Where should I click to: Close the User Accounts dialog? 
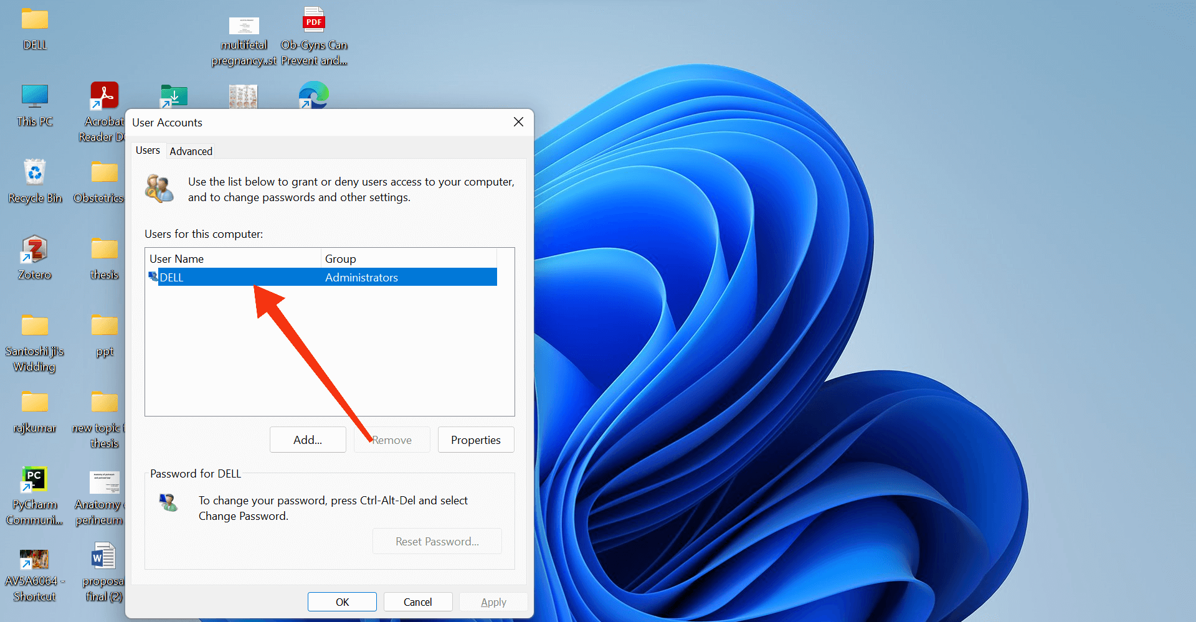tap(518, 122)
